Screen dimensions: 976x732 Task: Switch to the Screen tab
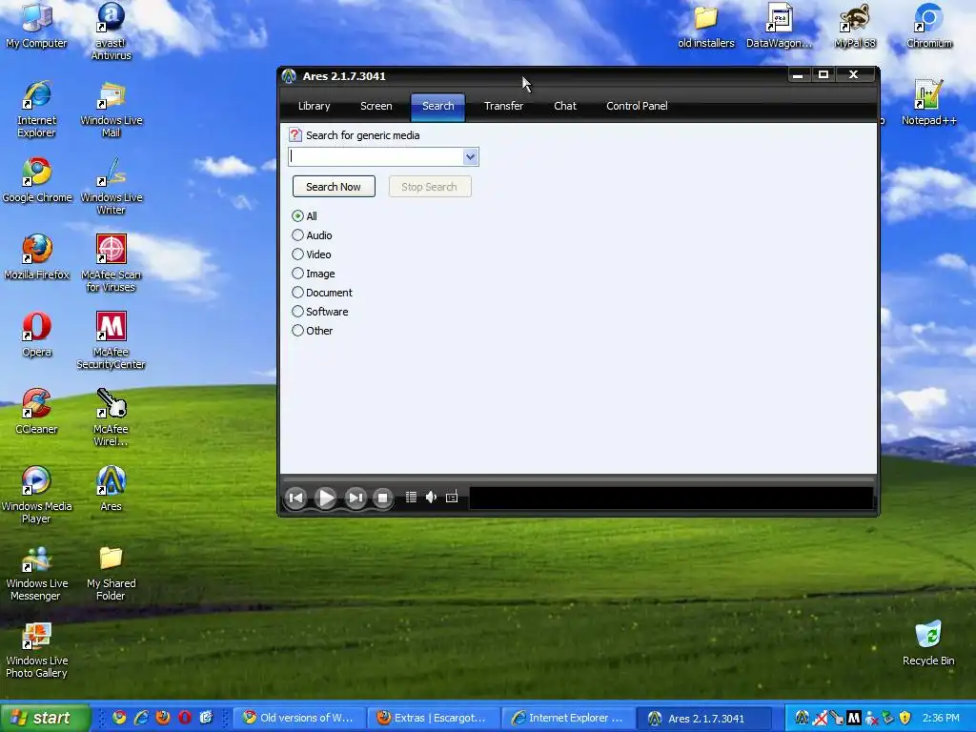click(x=376, y=106)
